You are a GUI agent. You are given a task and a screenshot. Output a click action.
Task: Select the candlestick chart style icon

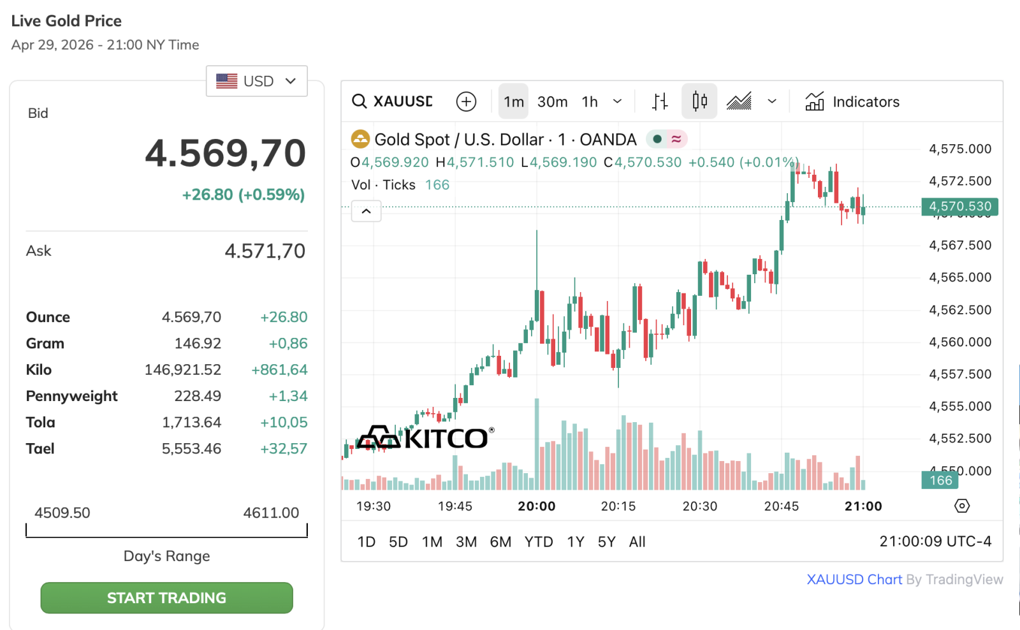pyautogui.click(x=699, y=101)
